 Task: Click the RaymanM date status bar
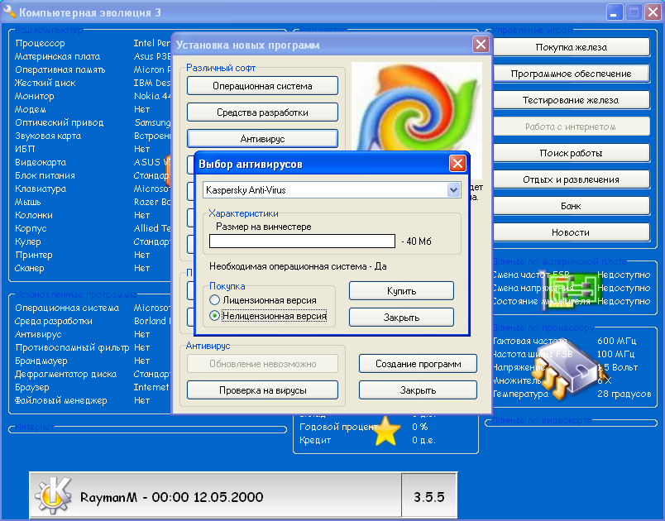215,496
